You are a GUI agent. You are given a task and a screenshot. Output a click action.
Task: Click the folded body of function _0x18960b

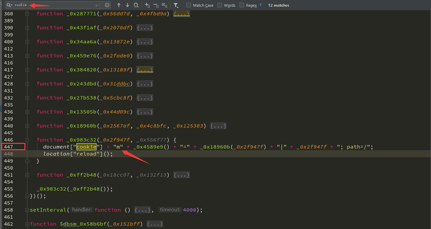point(218,126)
